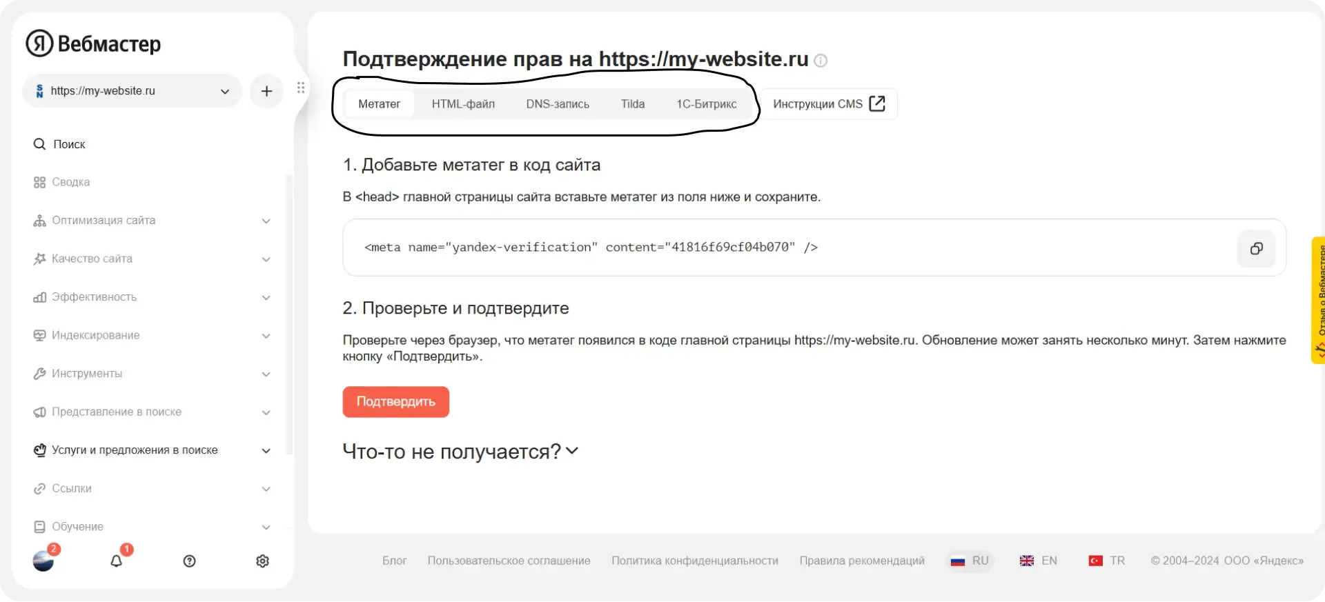Expand Оптимизация сайта chevron
The width and height of the screenshot is (1325, 602).
[x=266, y=221]
